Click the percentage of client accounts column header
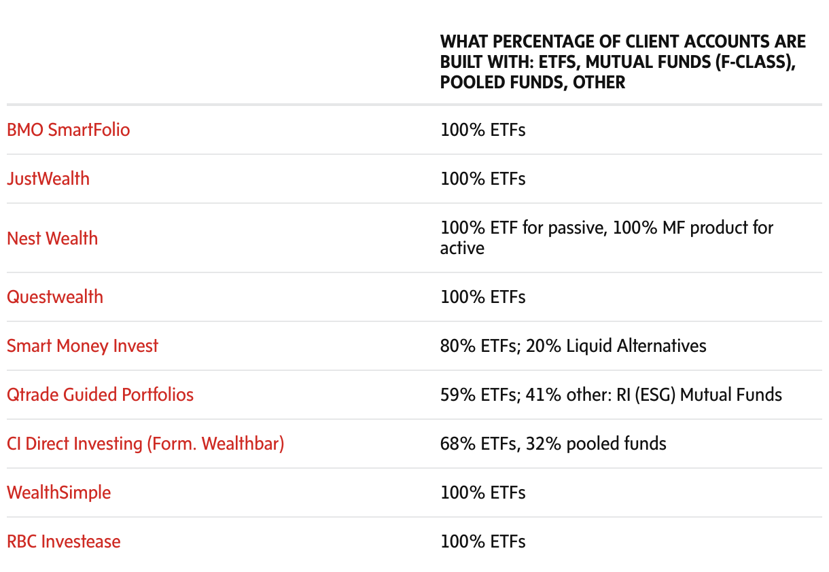This screenshot has height=572, width=829. pyautogui.click(x=622, y=62)
